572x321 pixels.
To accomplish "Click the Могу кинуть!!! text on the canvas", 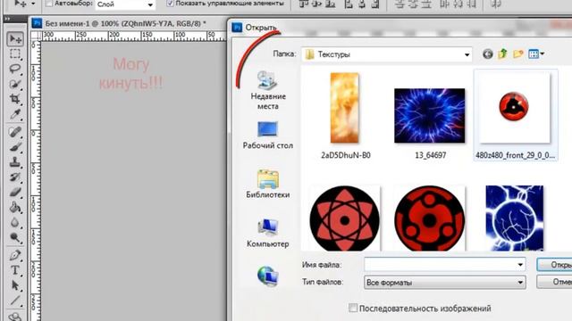I will point(131,74).
